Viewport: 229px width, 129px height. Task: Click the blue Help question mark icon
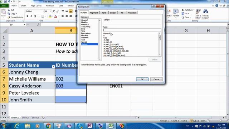[217, 6]
